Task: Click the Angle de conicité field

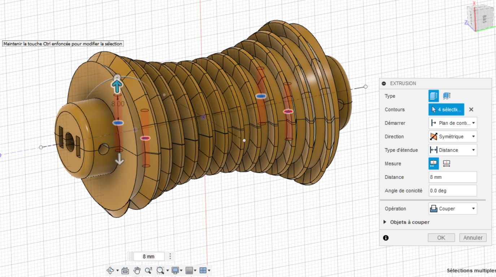Action: (x=453, y=191)
